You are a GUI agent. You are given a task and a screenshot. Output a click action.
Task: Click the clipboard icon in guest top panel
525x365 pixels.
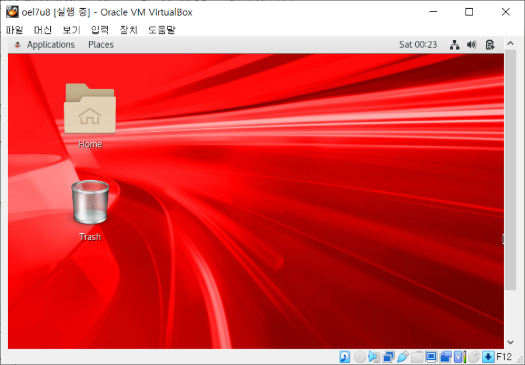coord(490,44)
